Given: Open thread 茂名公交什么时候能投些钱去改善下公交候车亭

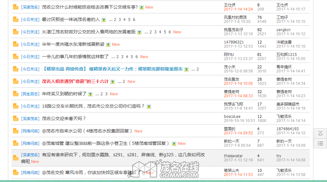Looking at the screenshot, I should [90, 7].
